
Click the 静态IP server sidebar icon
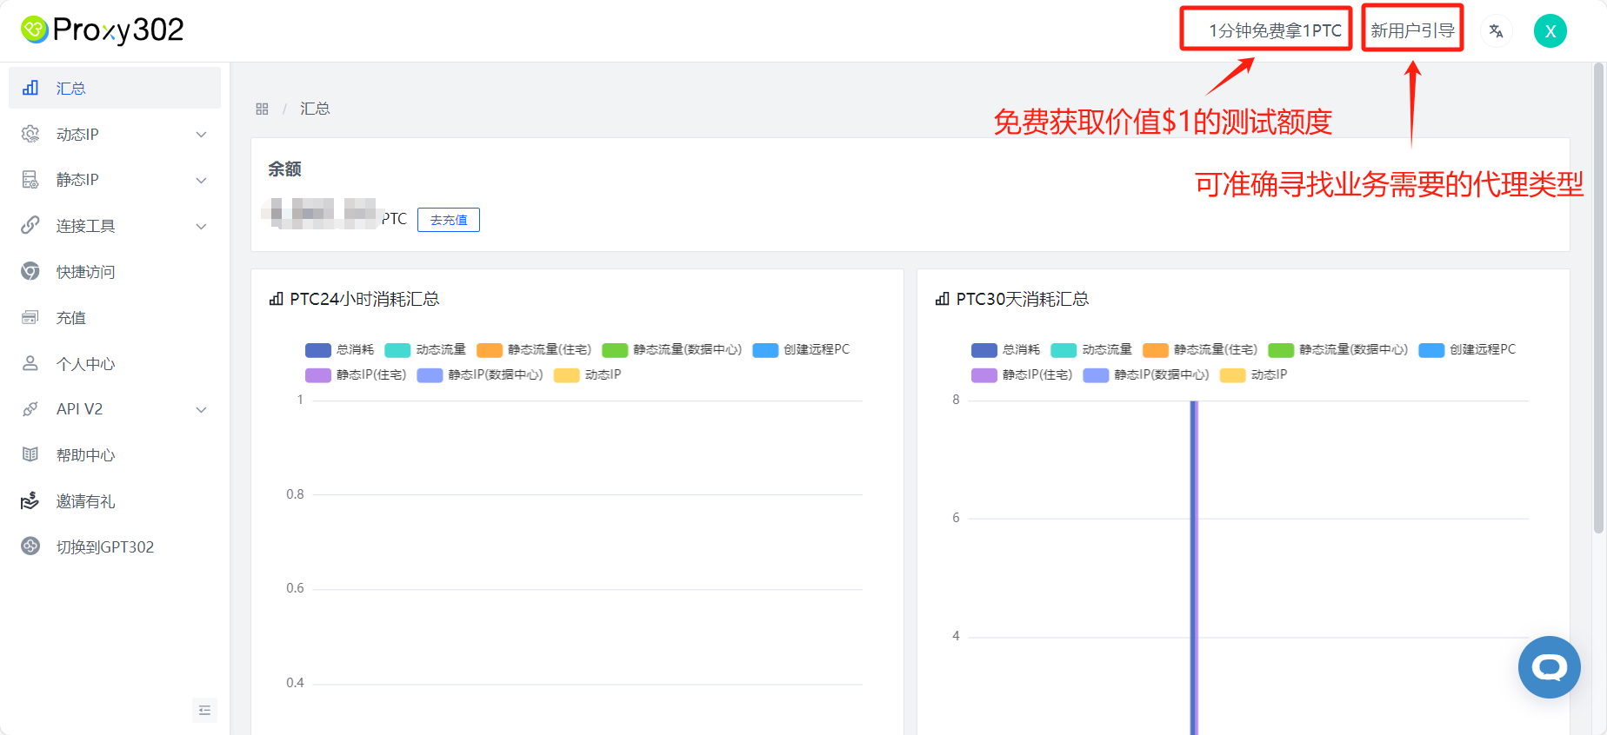30,180
